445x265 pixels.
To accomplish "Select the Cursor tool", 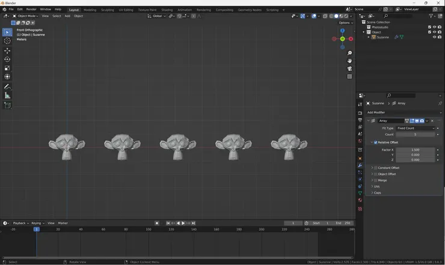I will [7, 41].
